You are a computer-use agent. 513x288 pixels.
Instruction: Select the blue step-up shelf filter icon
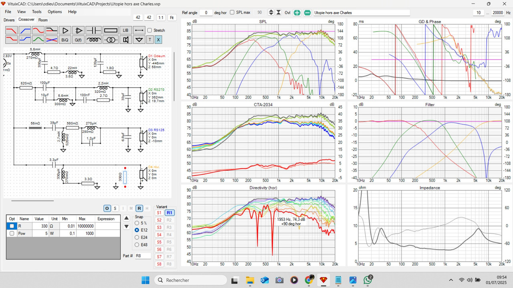25,40
